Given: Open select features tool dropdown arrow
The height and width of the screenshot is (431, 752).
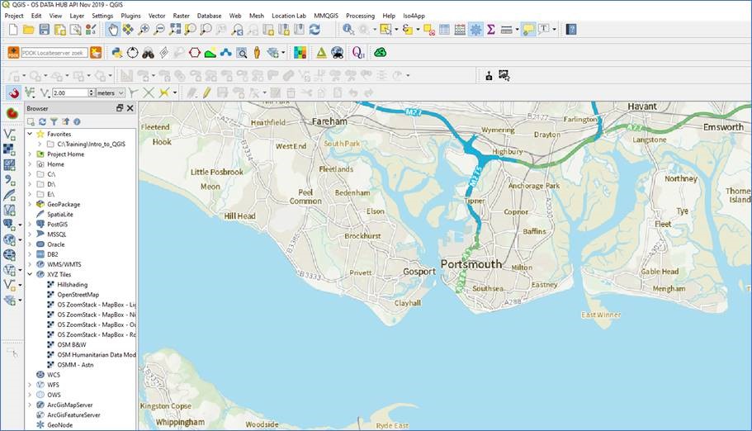Looking at the screenshot, I should click(x=396, y=30).
